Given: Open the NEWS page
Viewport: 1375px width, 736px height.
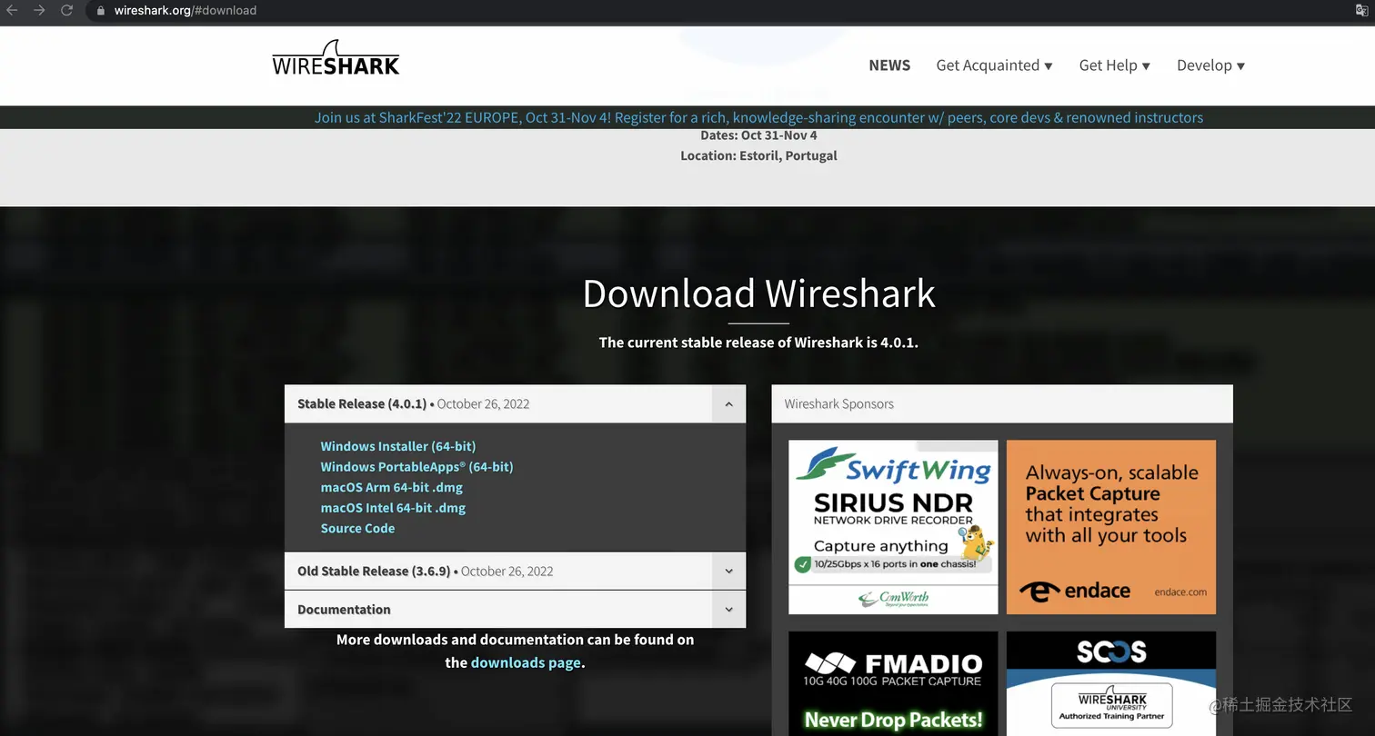Looking at the screenshot, I should click(x=889, y=65).
